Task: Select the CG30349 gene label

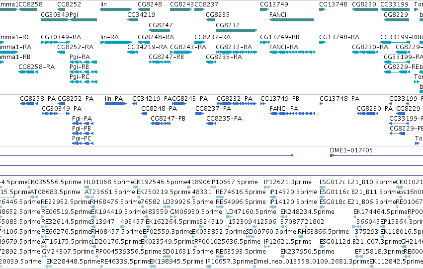Action: 55,14
